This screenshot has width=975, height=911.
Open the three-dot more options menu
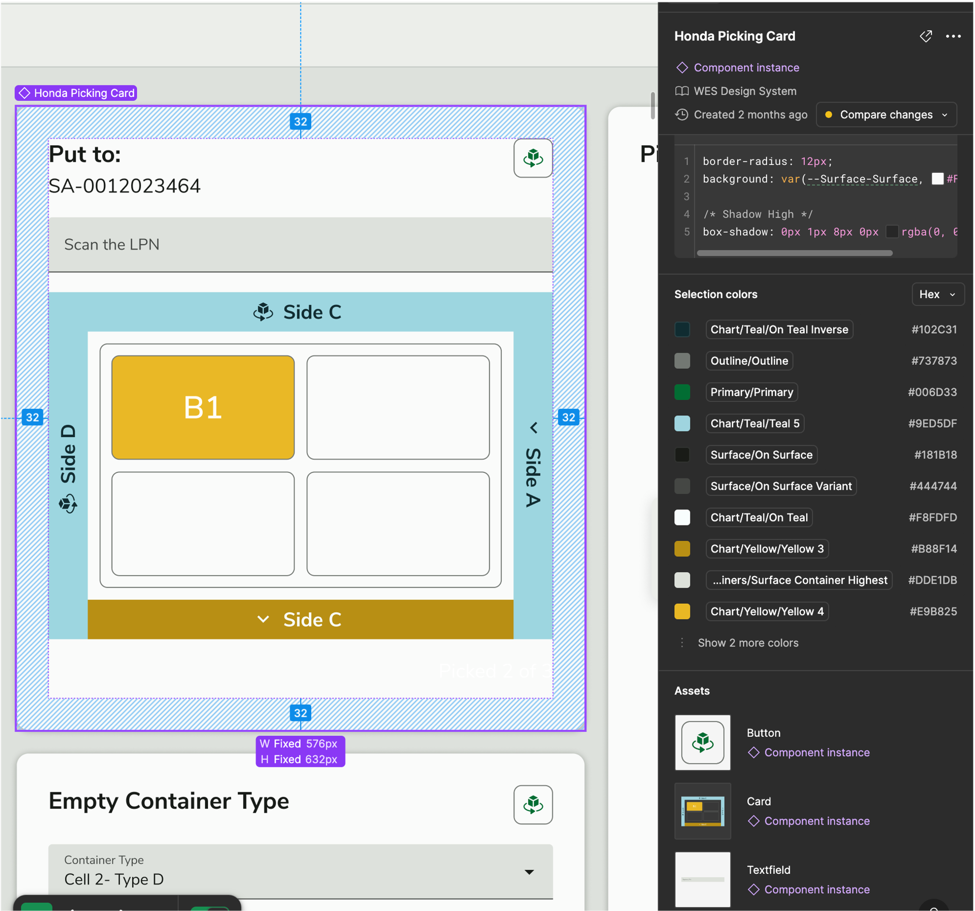[x=953, y=36]
